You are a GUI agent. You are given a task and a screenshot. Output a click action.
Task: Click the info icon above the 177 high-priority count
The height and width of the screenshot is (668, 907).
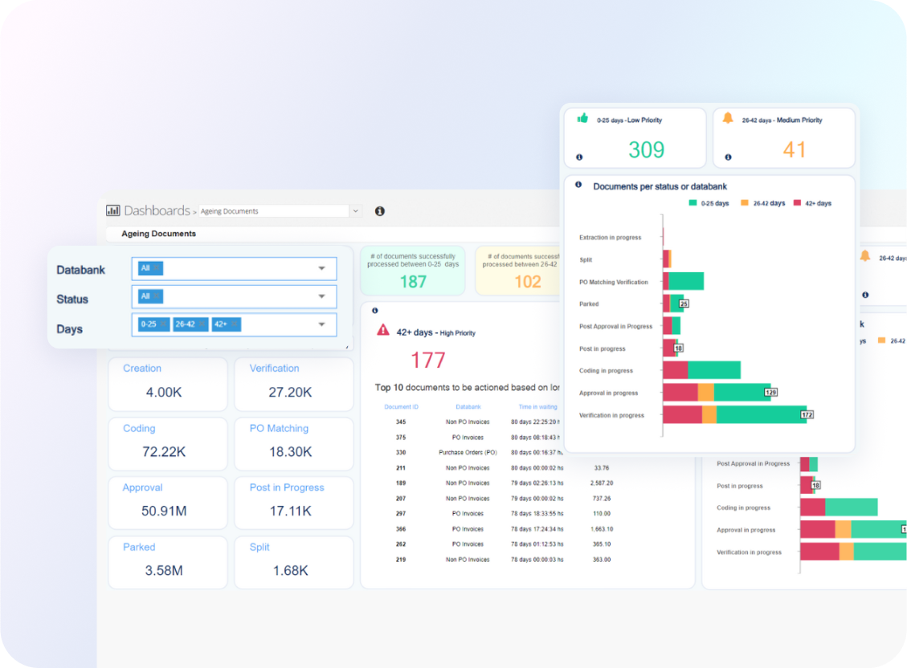click(375, 310)
